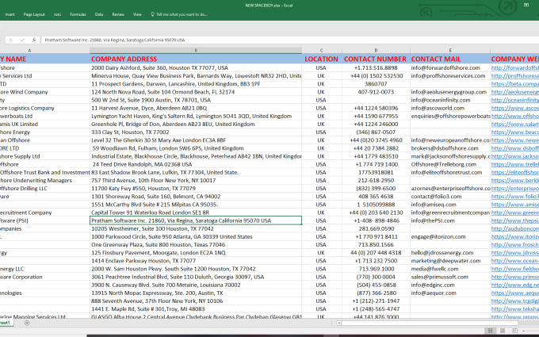
Task: Select cell 'One Greenway Plaza, Suite 800 Houston'
Action: 196,244
